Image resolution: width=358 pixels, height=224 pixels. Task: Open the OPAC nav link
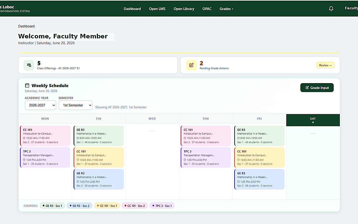207,9
